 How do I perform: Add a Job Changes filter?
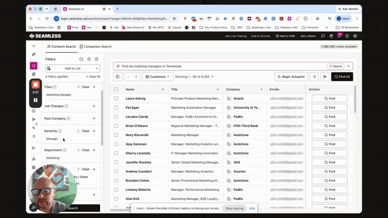[94, 106]
